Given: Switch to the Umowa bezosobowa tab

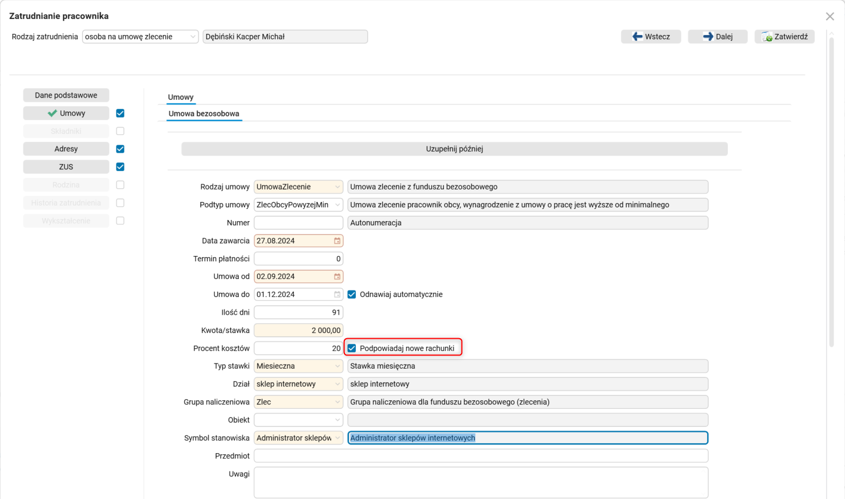Looking at the screenshot, I should (204, 114).
